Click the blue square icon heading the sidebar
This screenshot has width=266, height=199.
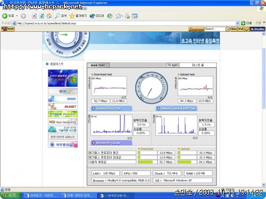click(x=47, y=64)
